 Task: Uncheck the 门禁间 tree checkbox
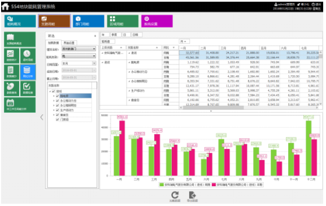pos(58,119)
